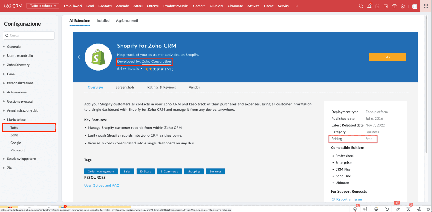Open the marketplace store icon
432x212 pixels.
click(x=394, y=6)
